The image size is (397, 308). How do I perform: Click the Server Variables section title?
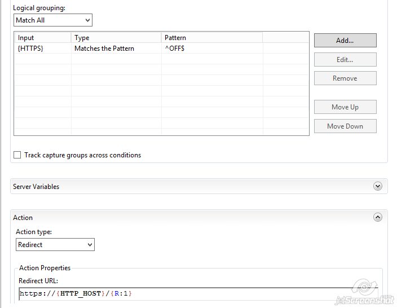pyautogui.click(x=36, y=187)
